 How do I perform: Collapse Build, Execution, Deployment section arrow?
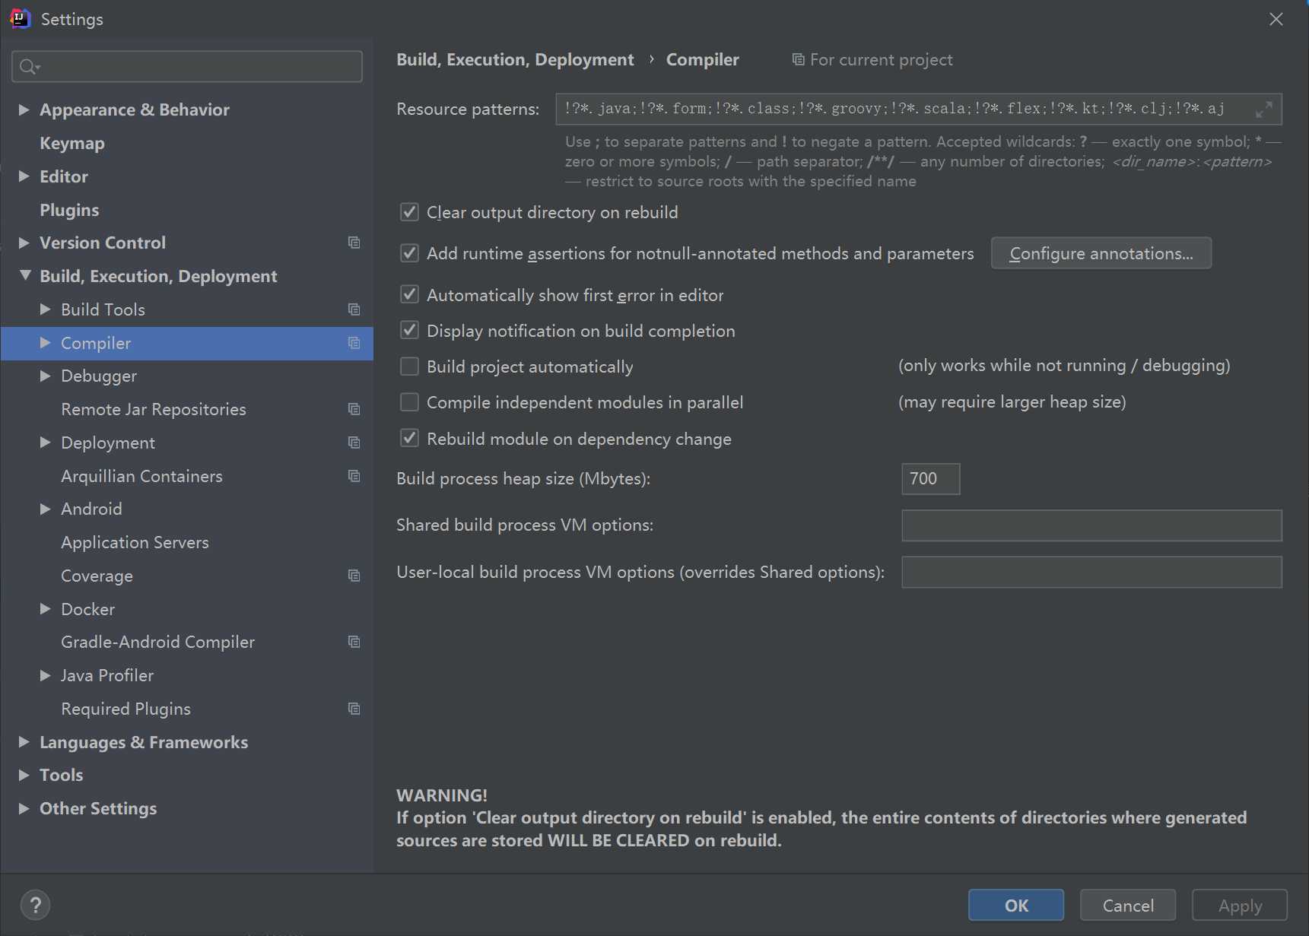click(x=25, y=275)
